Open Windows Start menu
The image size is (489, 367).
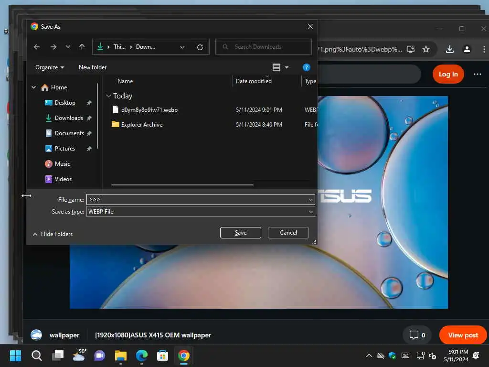click(x=15, y=356)
